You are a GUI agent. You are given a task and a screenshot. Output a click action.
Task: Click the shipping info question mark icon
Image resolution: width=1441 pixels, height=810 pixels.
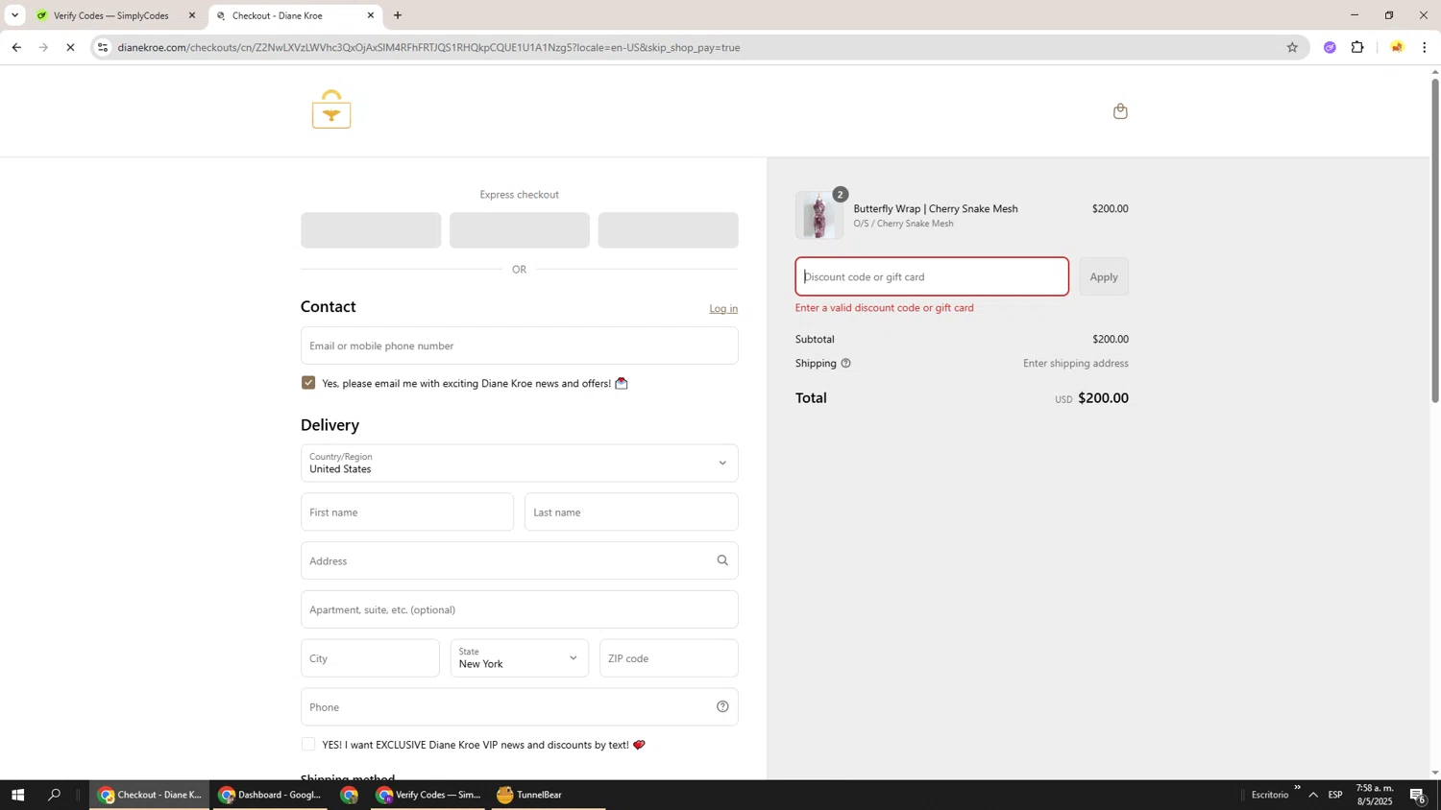click(x=845, y=364)
